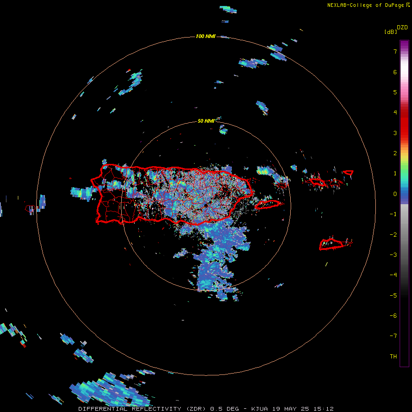Select the 2 value on the dB scale
The image size is (412, 412).
pyautogui.click(x=395, y=153)
